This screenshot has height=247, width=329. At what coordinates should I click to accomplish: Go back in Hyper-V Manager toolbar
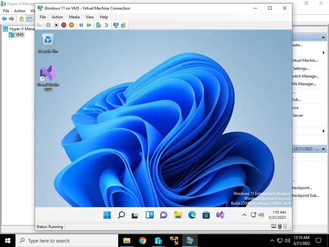pyautogui.click(x=4, y=19)
